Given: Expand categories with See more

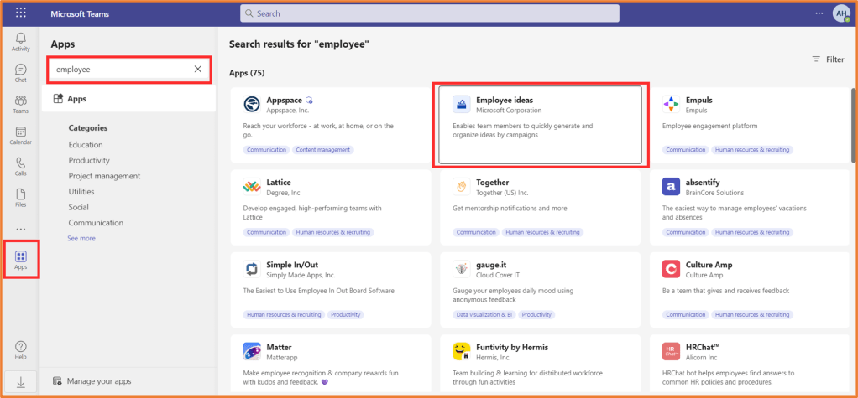Looking at the screenshot, I should click(x=81, y=239).
